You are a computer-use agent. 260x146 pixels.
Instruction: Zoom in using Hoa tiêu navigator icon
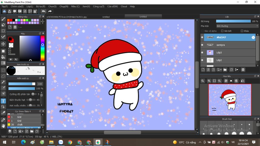point(209,81)
